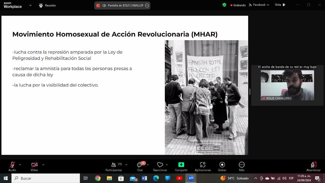The height and width of the screenshot is (183, 325).
Task: Open the Chat panel
Action: [140, 166]
